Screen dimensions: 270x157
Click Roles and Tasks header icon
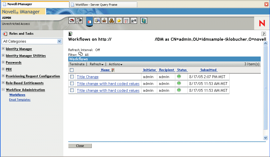point(5,34)
